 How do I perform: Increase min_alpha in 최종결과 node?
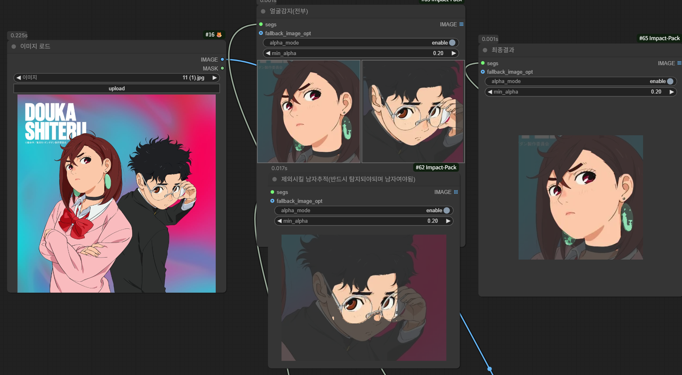click(671, 92)
